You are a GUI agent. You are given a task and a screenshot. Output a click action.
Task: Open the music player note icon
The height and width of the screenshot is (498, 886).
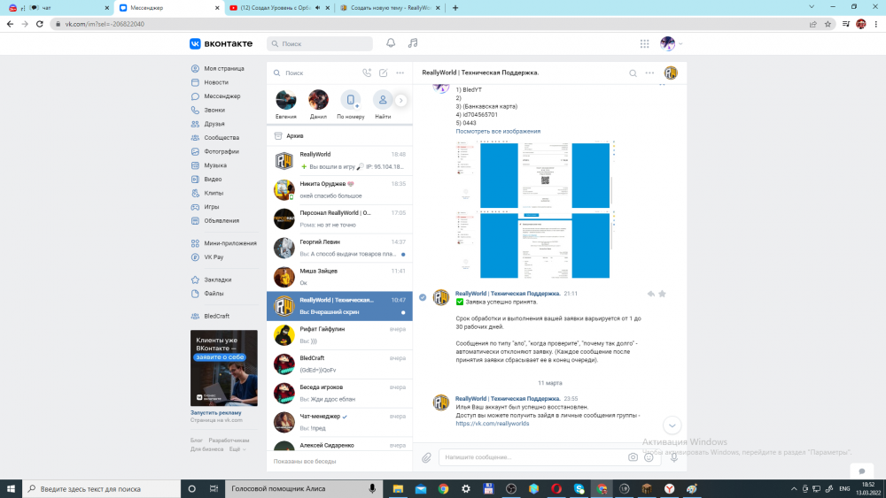click(x=413, y=43)
